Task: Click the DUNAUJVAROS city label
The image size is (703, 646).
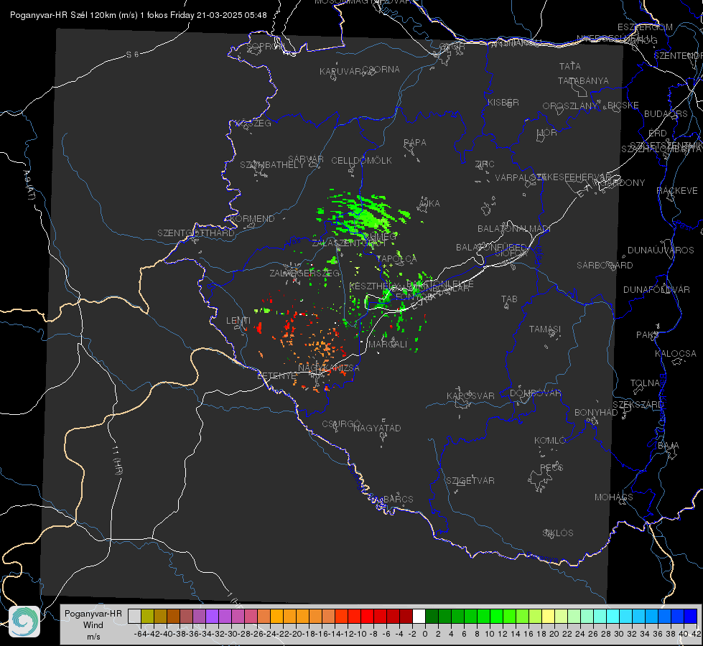Action: click(661, 251)
